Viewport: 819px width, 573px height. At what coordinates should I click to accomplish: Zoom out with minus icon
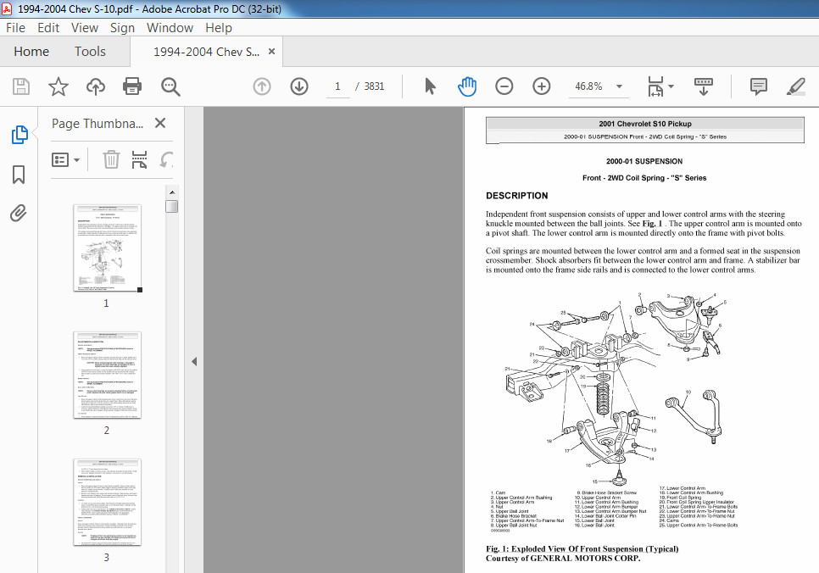pos(504,86)
